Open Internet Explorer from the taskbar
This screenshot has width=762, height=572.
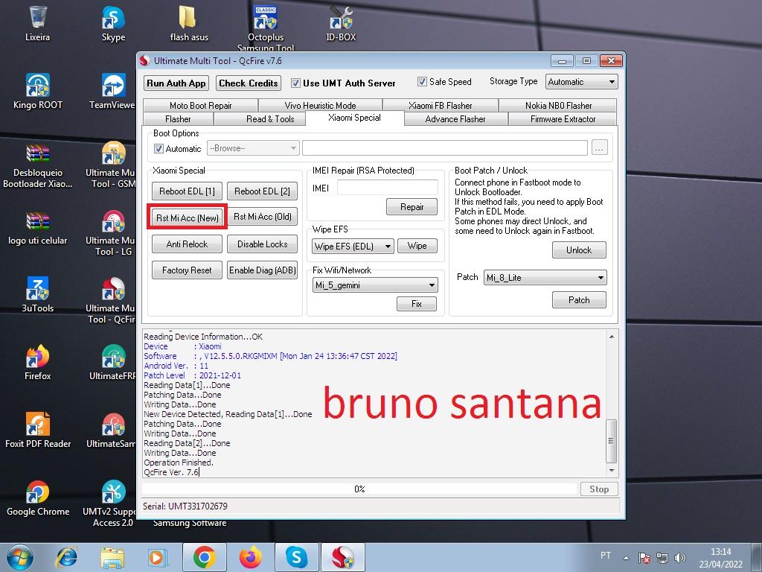(x=66, y=557)
